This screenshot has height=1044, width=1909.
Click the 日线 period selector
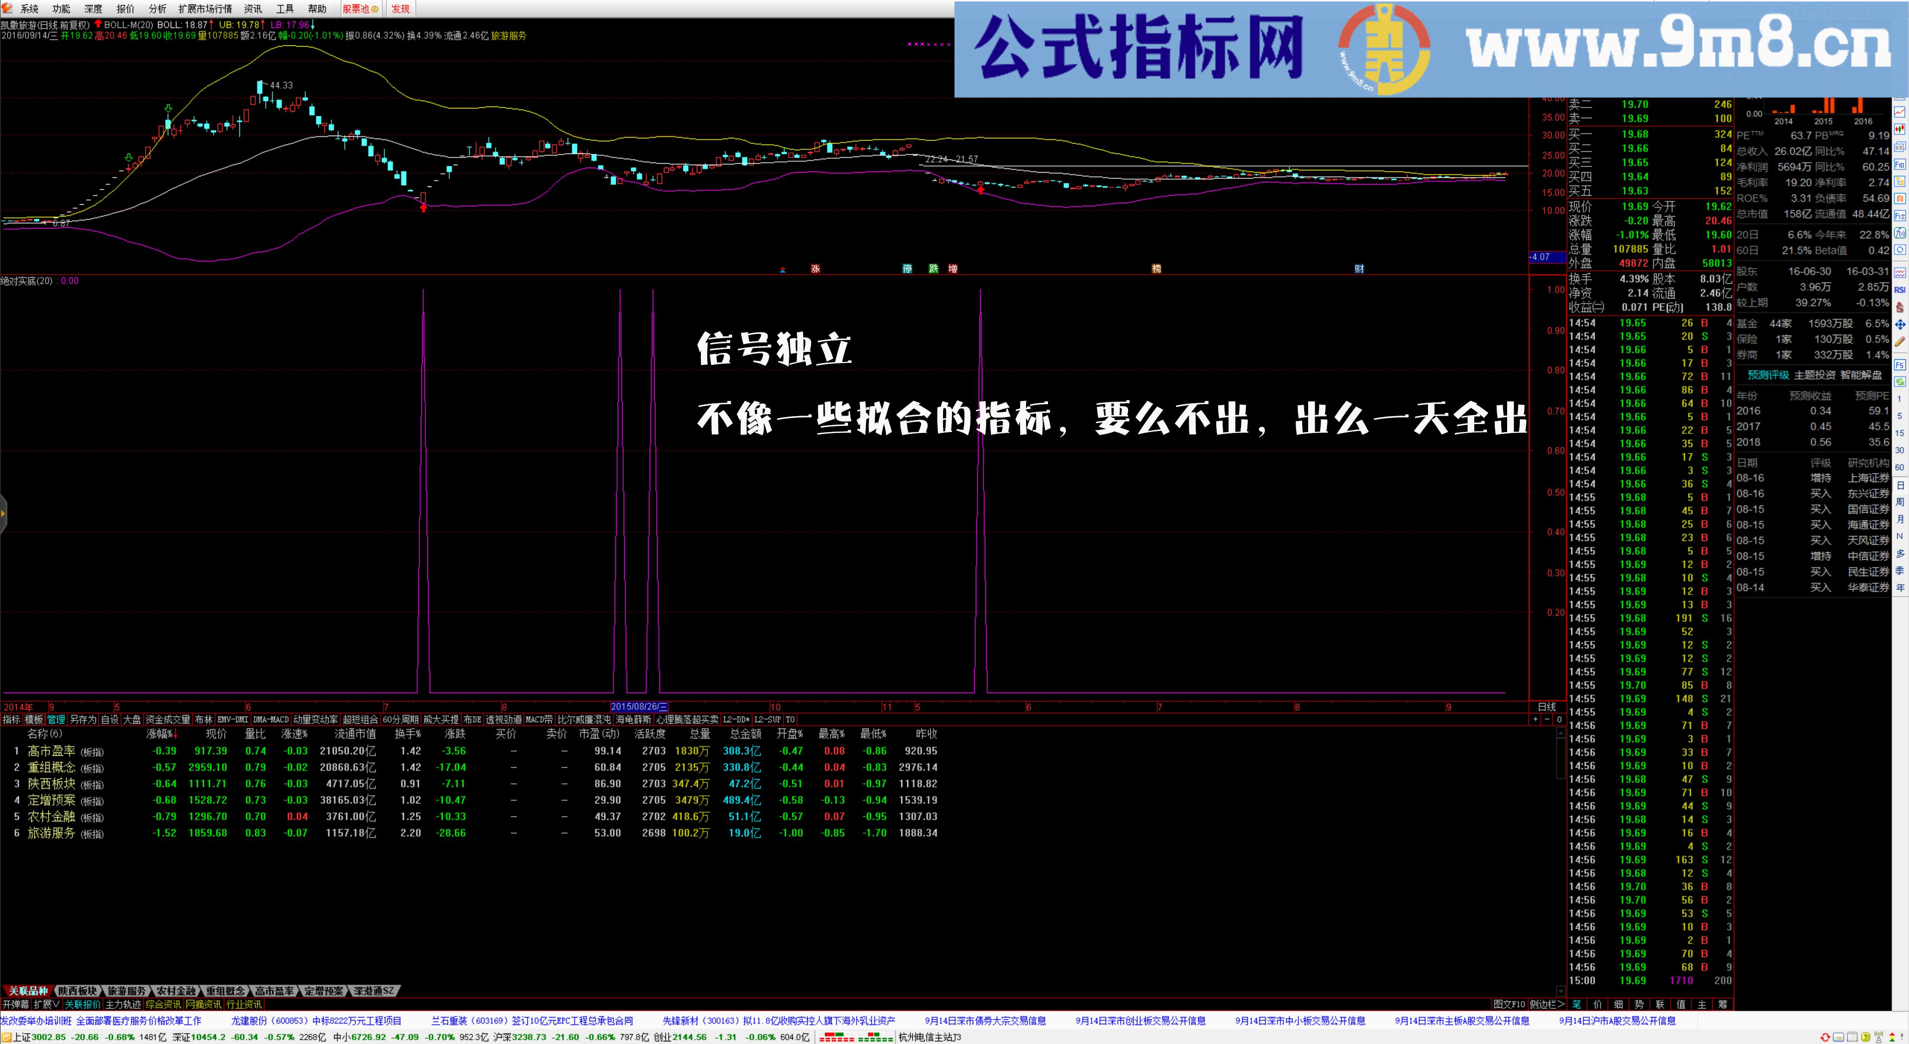(x=1546, y=707)
